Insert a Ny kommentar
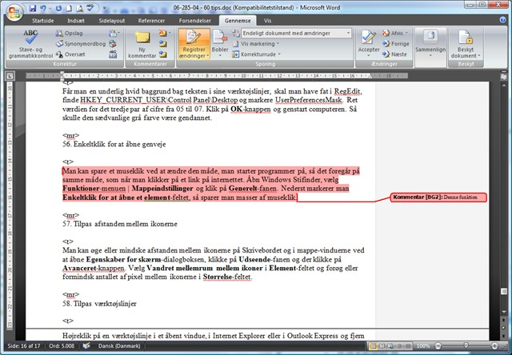 point(143,42)
